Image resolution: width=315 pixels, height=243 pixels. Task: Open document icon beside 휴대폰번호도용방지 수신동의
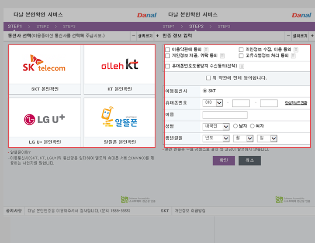(x=242, y=67)
